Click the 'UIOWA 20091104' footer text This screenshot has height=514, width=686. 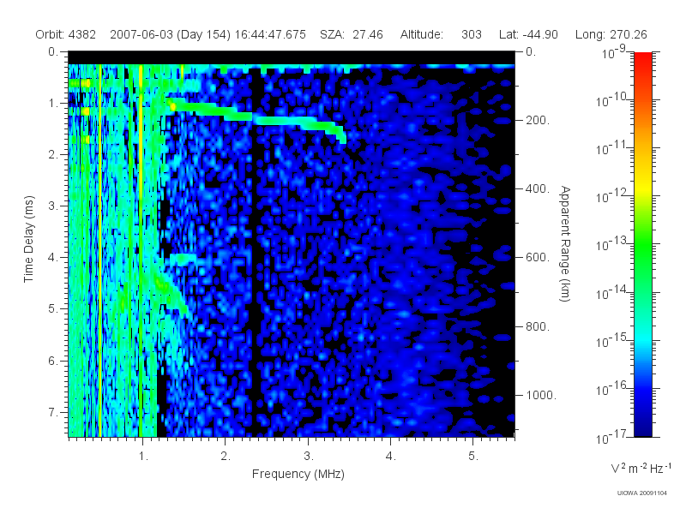[x=641, y=493]
